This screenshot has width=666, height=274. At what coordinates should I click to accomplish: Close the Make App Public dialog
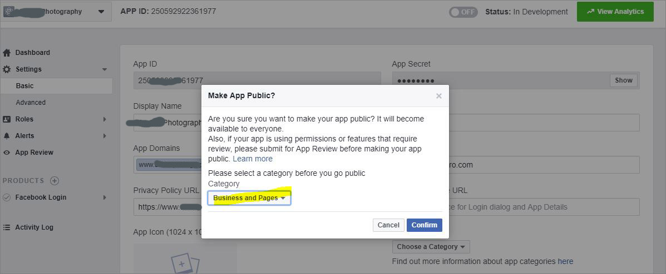(x=439, y=96)
